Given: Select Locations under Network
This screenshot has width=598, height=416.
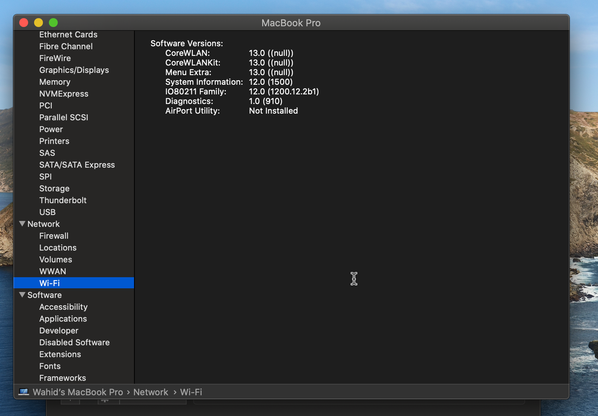Looking at the screenshot, I should (58, 248).
